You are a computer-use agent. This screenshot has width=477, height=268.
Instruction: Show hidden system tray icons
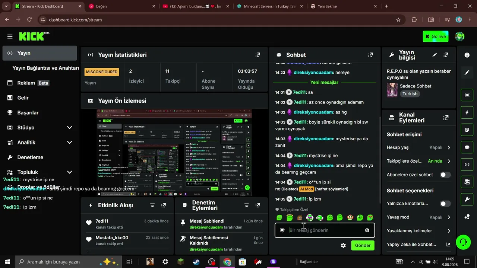click(x=413, y=262)
